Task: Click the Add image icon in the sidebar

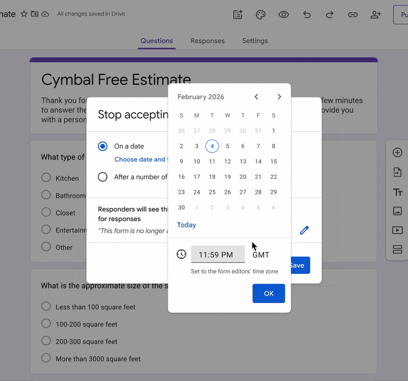Action: (397, 211)
